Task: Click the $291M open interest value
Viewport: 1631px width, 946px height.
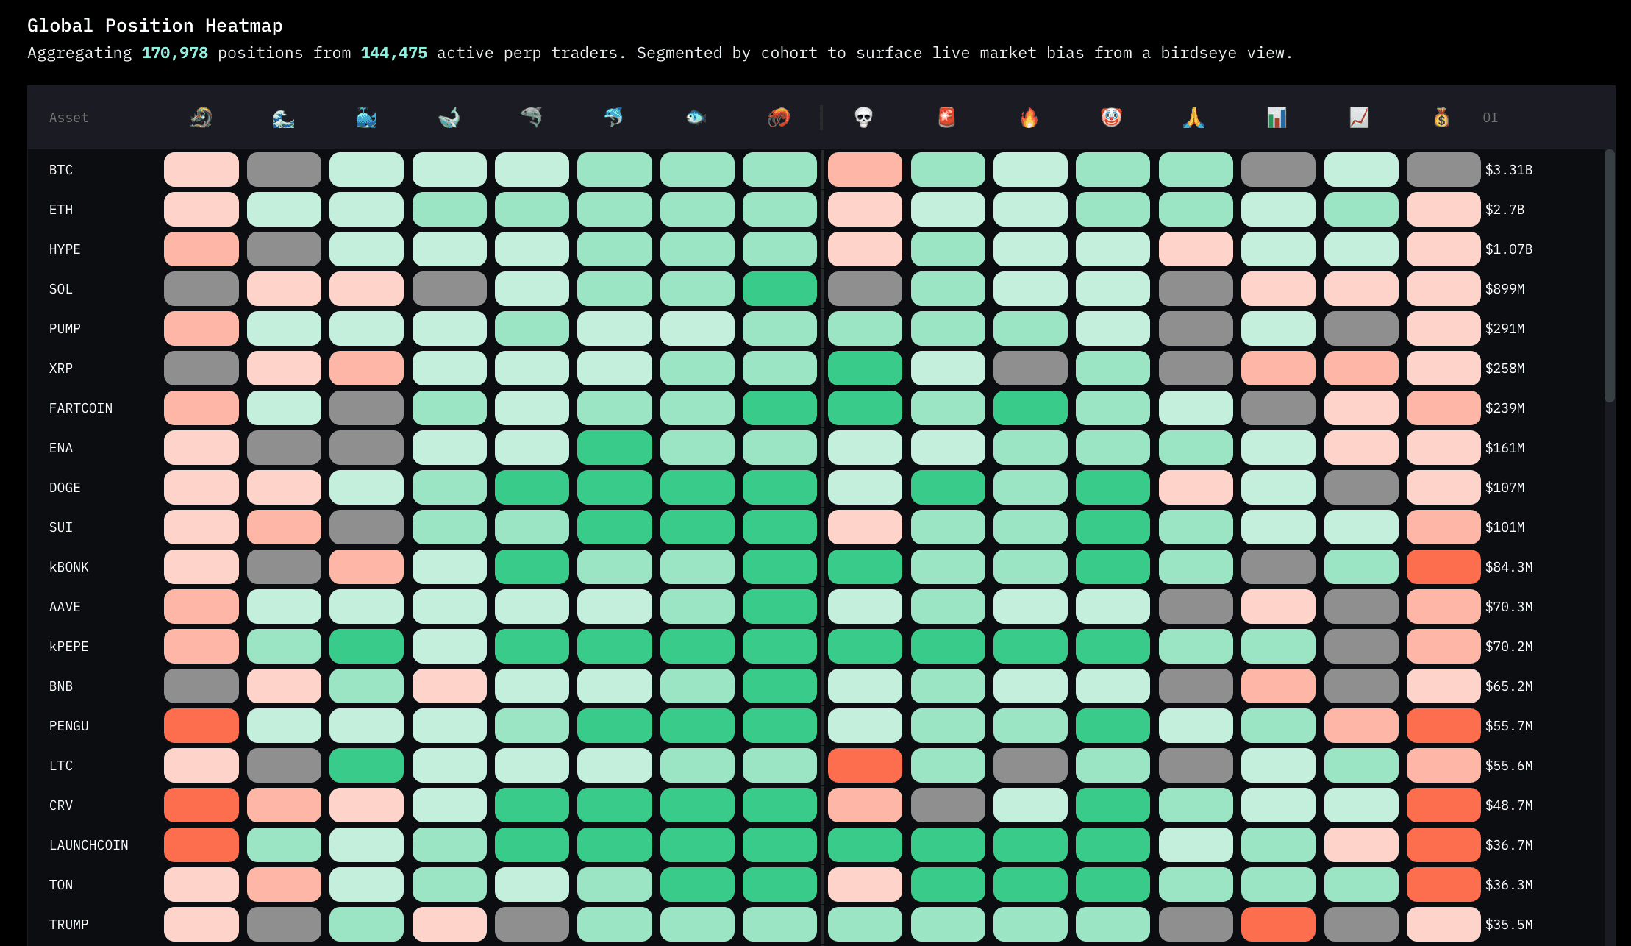Action: click(x=1505, y=329)
